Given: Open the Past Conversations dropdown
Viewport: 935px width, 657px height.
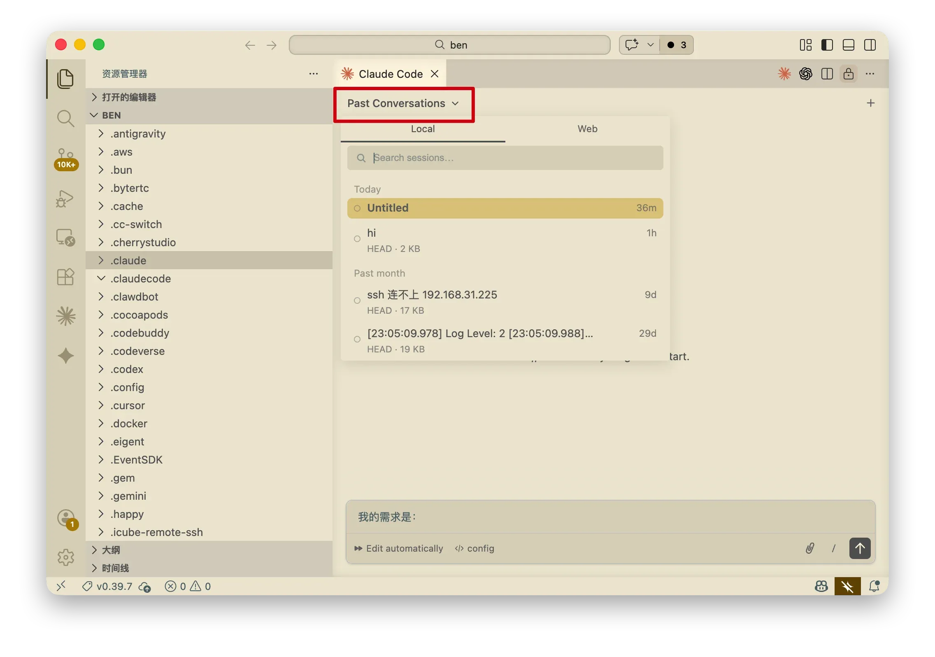Looking at the screenshot, I should click(x=403, y=103).
